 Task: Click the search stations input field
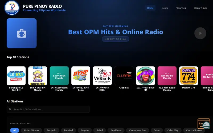pos(48,109)
